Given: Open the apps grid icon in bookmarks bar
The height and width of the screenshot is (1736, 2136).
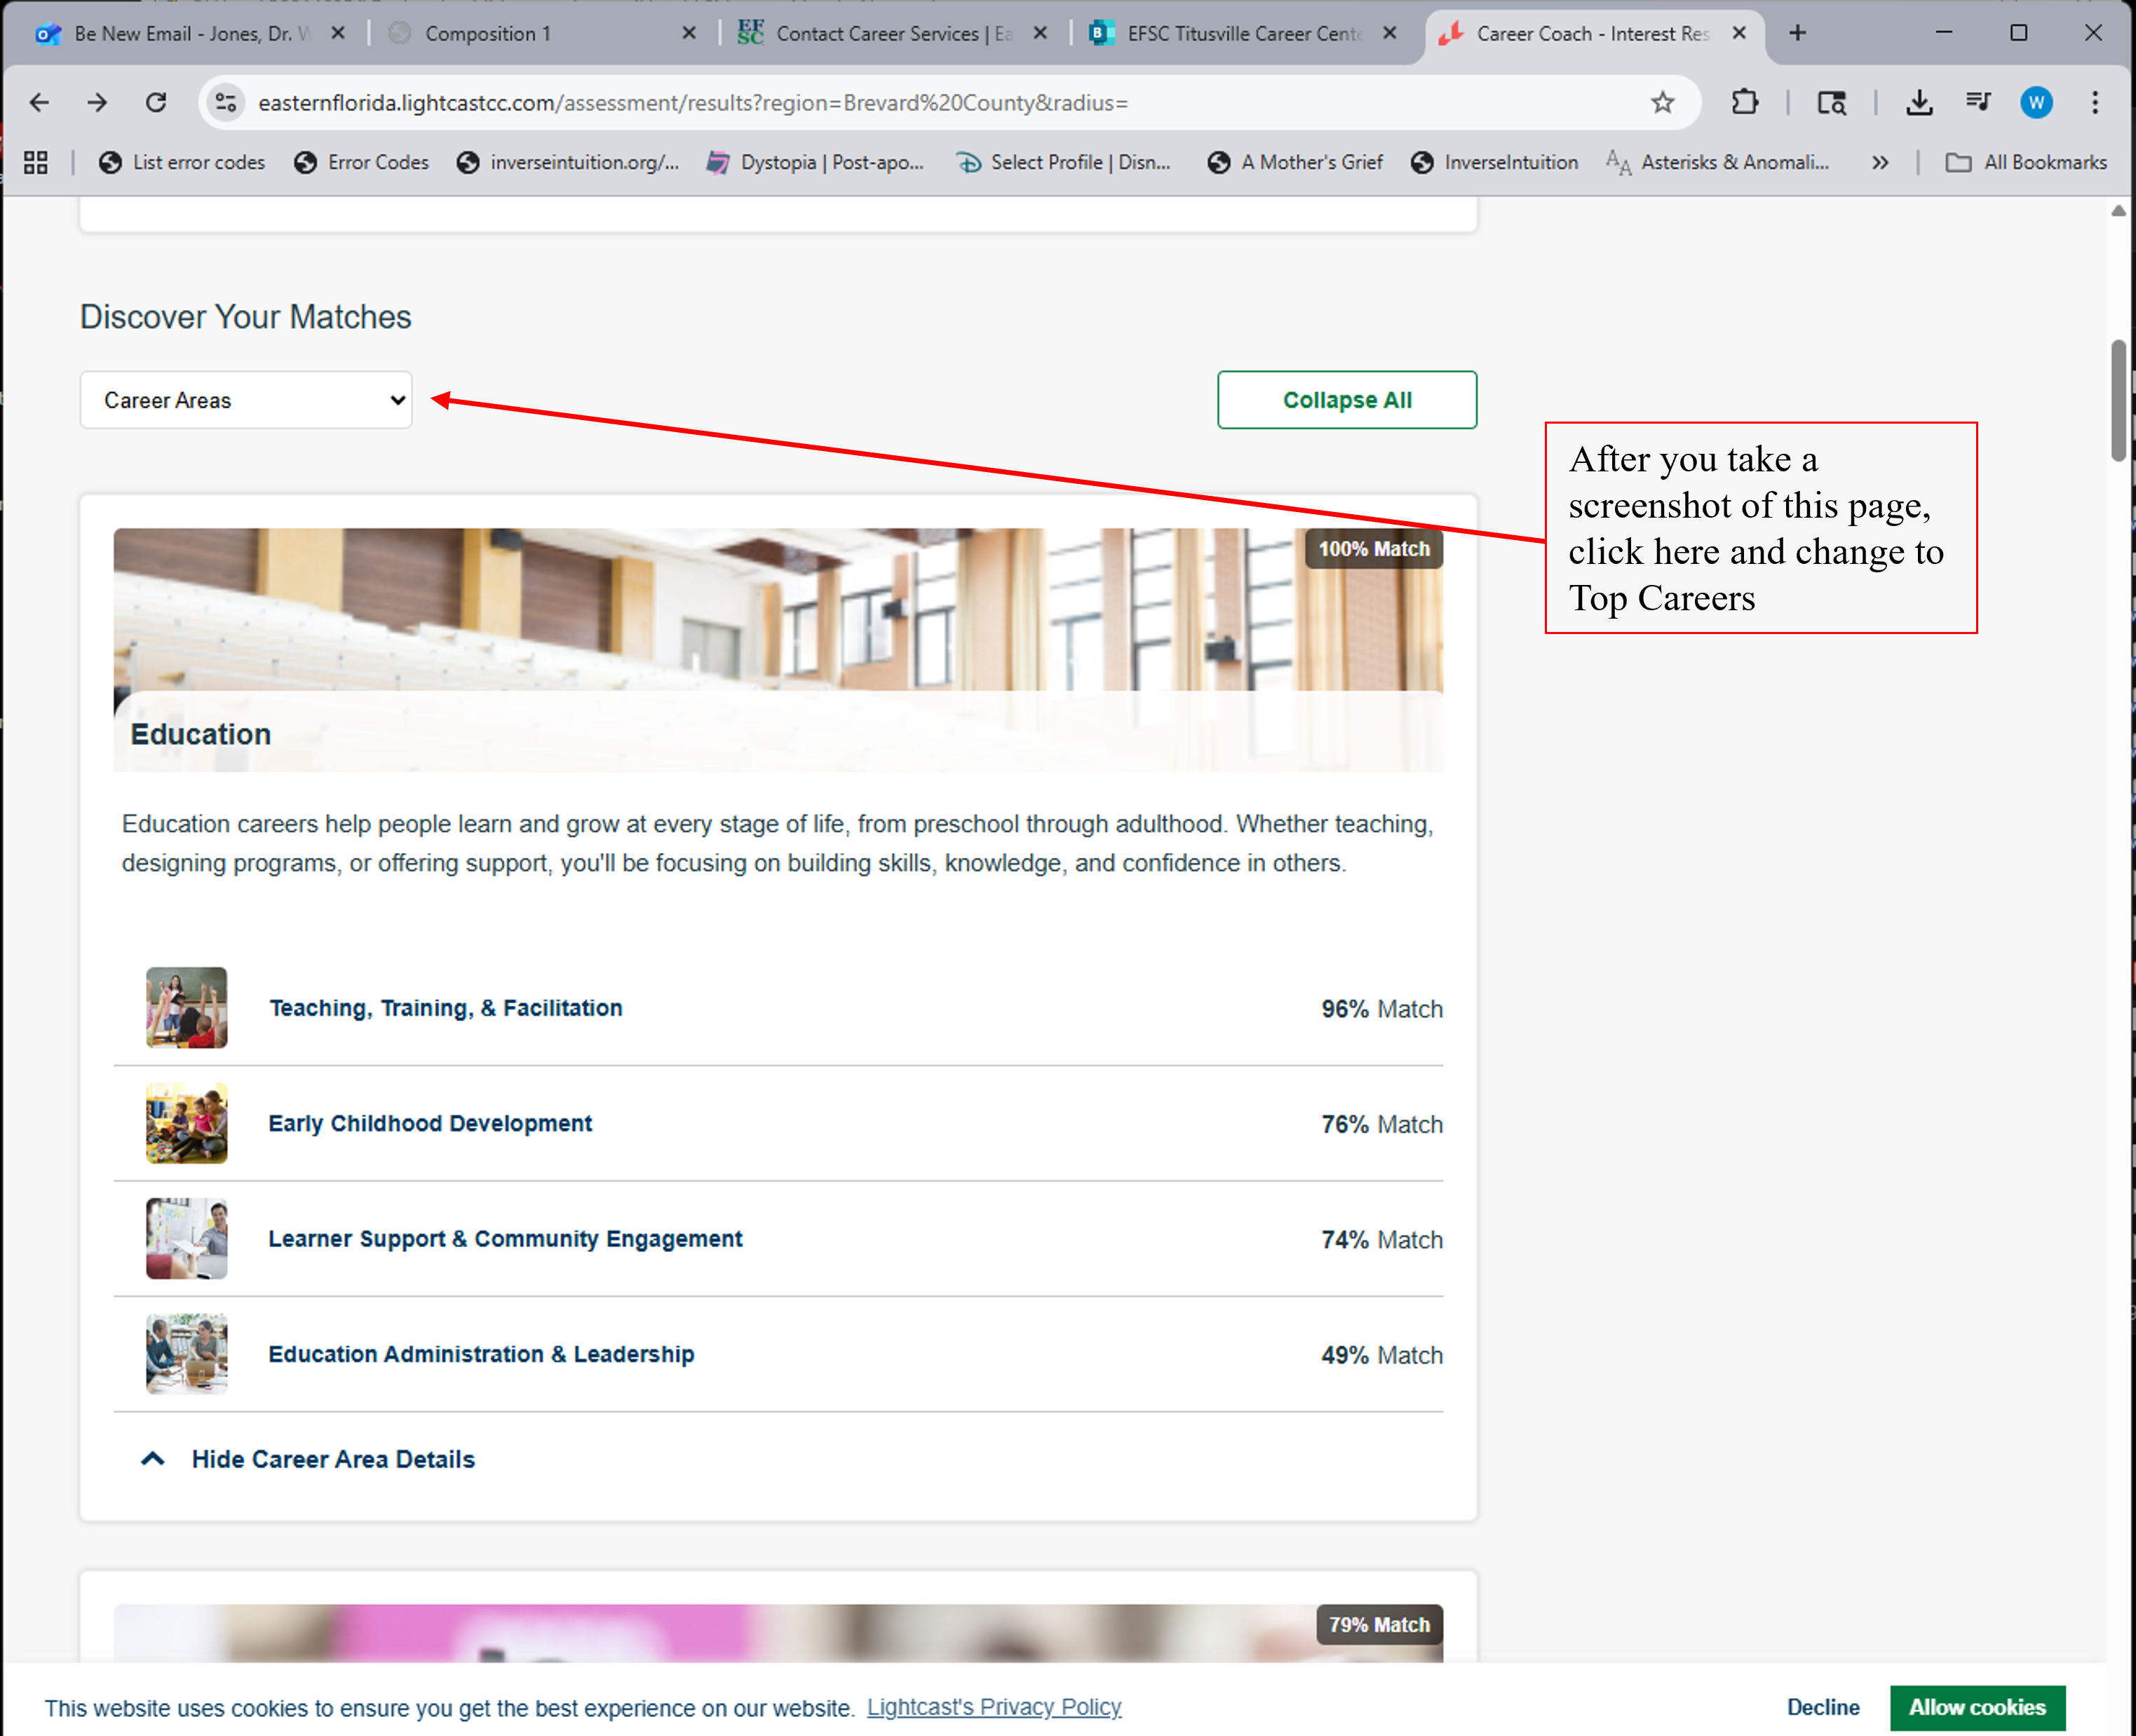Looking at the screenshot, I should click(x=36, y=162).
